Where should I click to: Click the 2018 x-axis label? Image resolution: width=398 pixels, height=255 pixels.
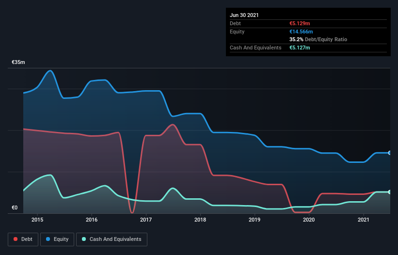point(200,220)
